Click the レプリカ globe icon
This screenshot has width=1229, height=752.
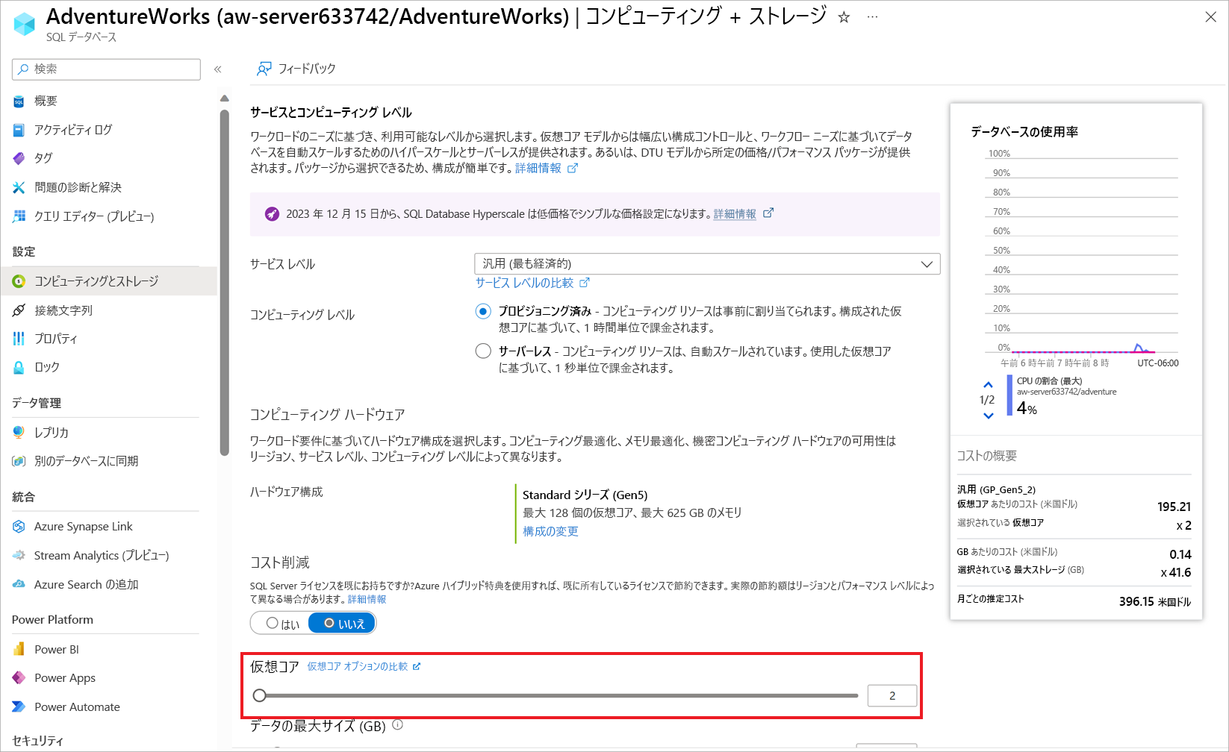(x=19, y=433)
